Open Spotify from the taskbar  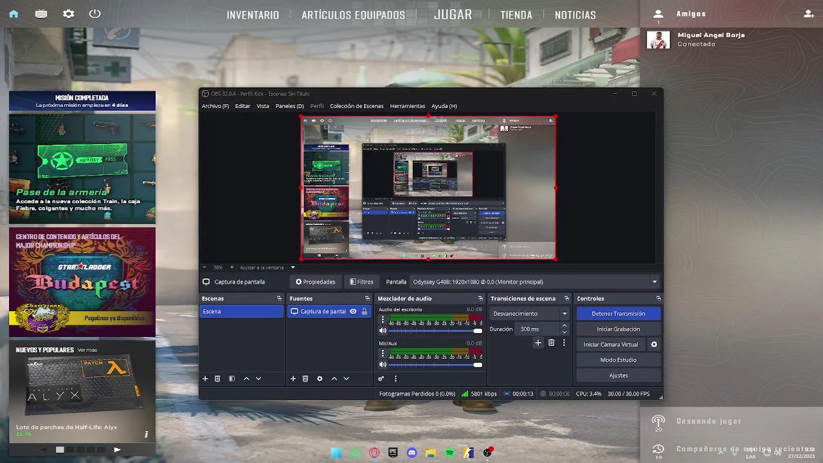[449, 453]
